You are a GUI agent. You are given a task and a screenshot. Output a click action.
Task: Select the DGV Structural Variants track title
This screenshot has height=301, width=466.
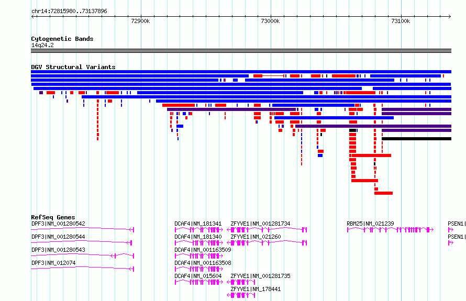73,67
